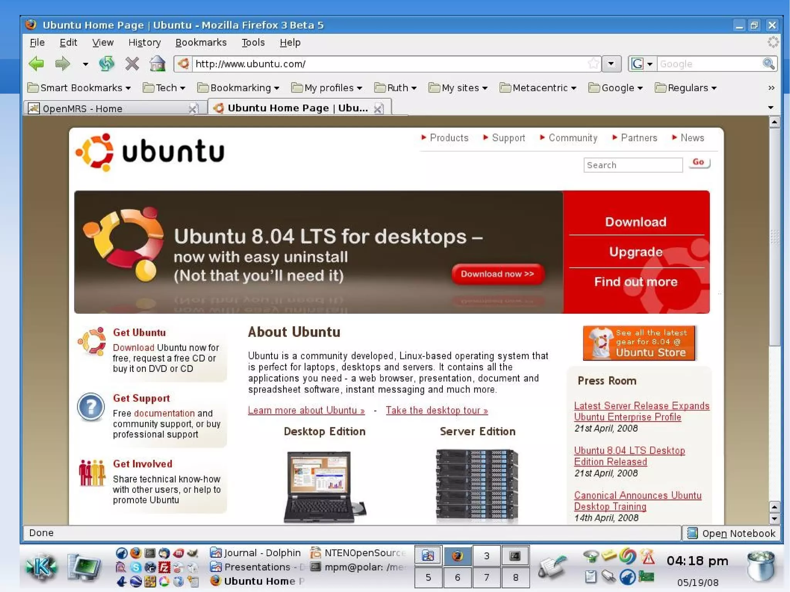
Task: Open the KDE K menu
Action: (41, 566)
